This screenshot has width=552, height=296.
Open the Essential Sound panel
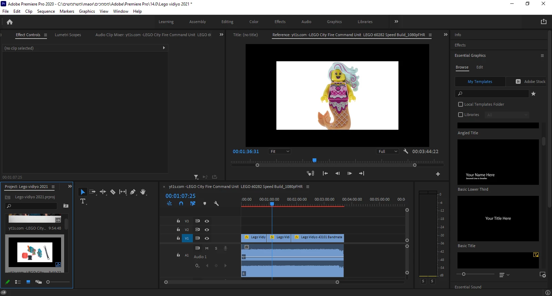(x=468, y=287)
